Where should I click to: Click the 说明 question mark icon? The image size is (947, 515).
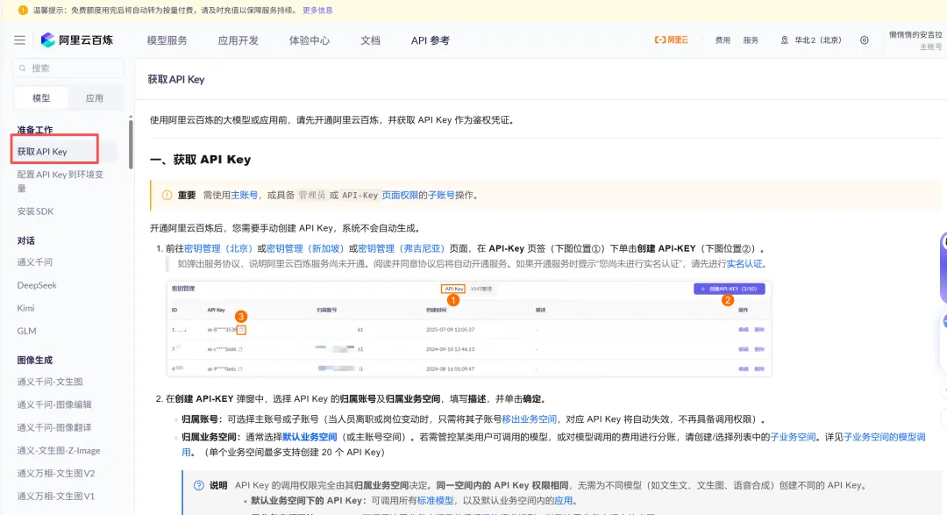tap(199, 485)
